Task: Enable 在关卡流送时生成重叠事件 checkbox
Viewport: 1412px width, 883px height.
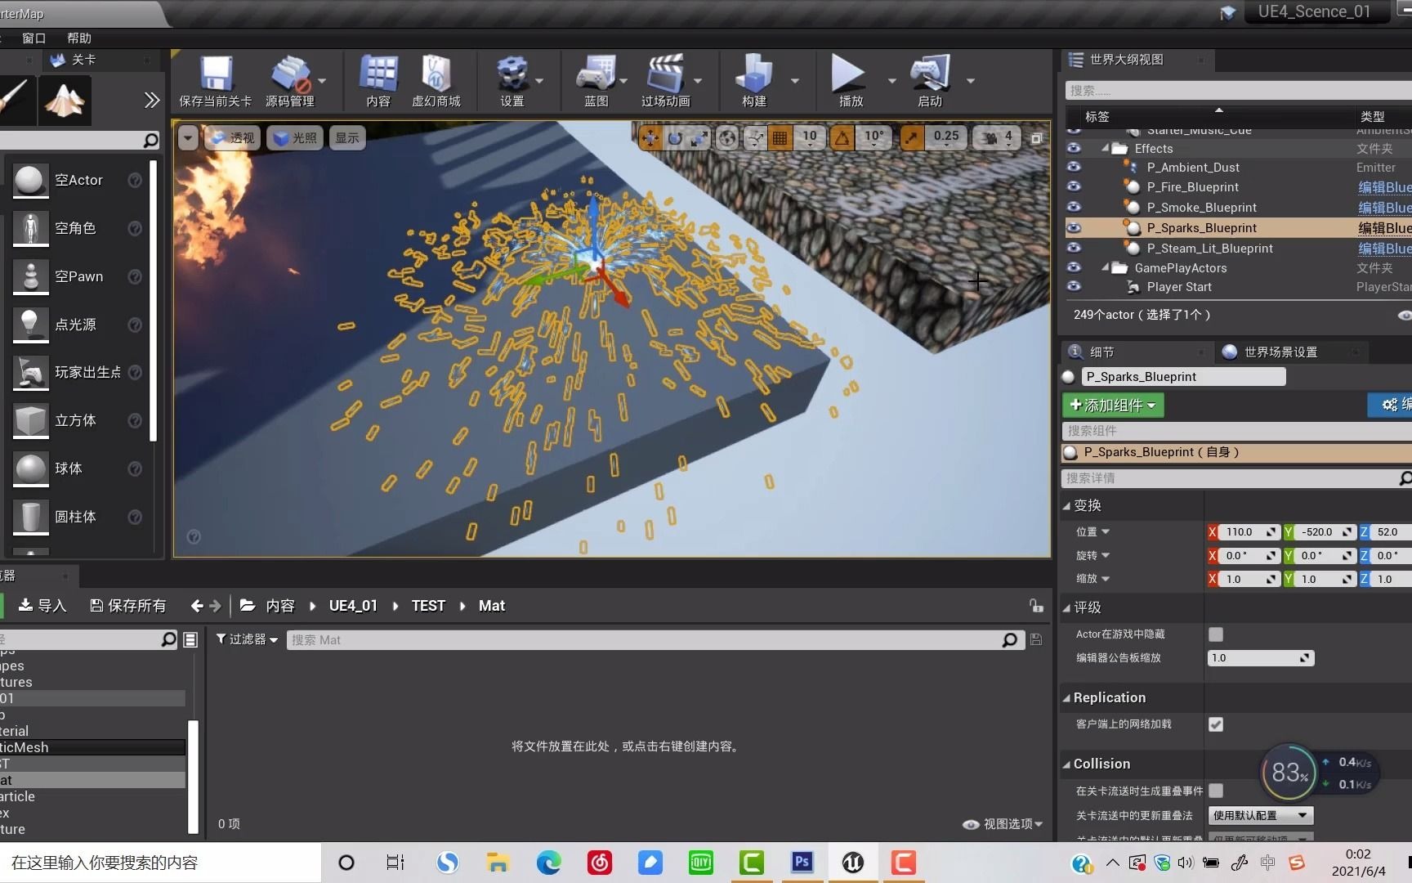Action: click(1216, 791)
